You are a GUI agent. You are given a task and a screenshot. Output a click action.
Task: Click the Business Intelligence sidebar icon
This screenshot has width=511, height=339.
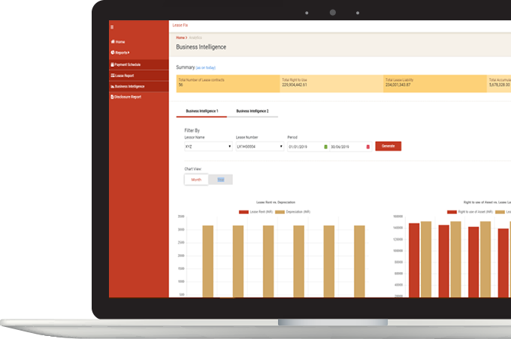112,86
